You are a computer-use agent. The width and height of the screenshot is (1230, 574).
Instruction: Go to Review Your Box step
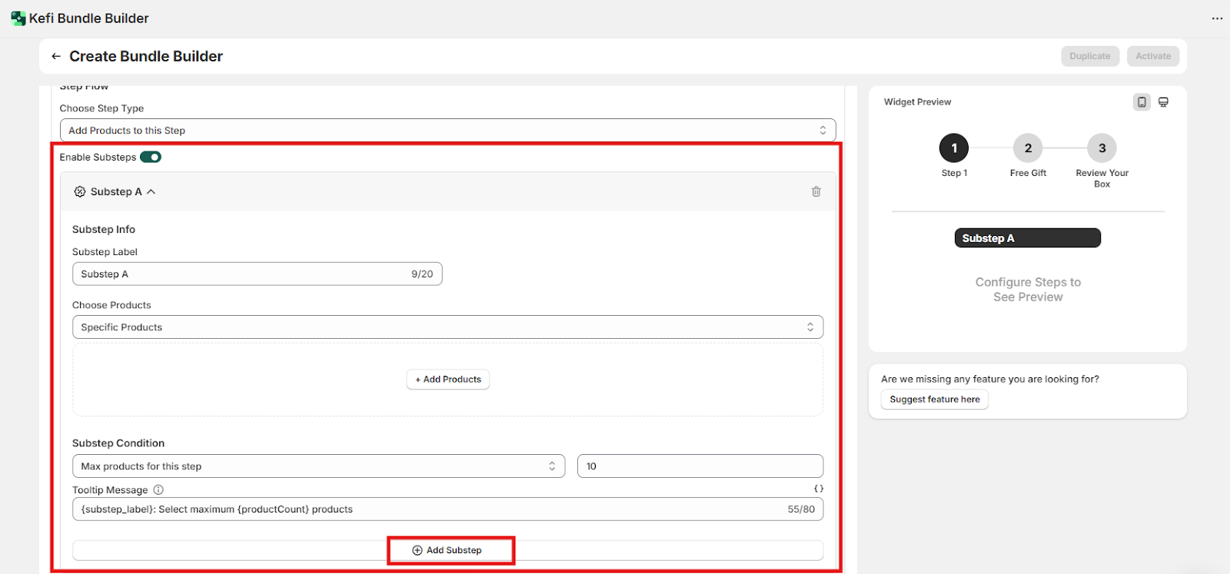[1102, 148]
